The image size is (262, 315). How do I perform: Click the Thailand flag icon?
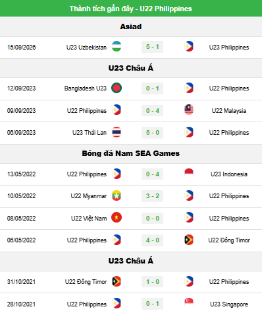click(117, 132)
